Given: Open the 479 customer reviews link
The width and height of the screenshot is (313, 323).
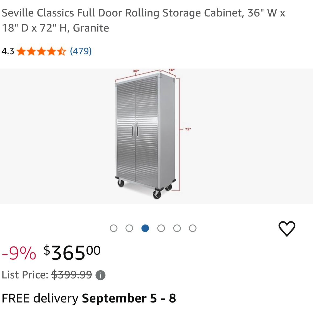Looking at the screenshot, I should tap(80, 51).
